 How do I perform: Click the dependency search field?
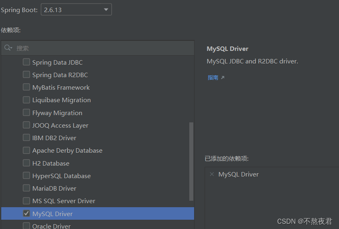(98, 48)
